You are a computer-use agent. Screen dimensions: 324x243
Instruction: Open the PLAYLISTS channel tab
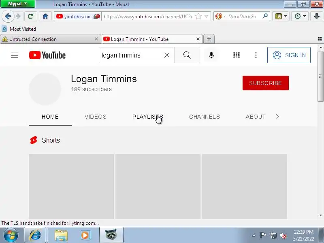148,117
